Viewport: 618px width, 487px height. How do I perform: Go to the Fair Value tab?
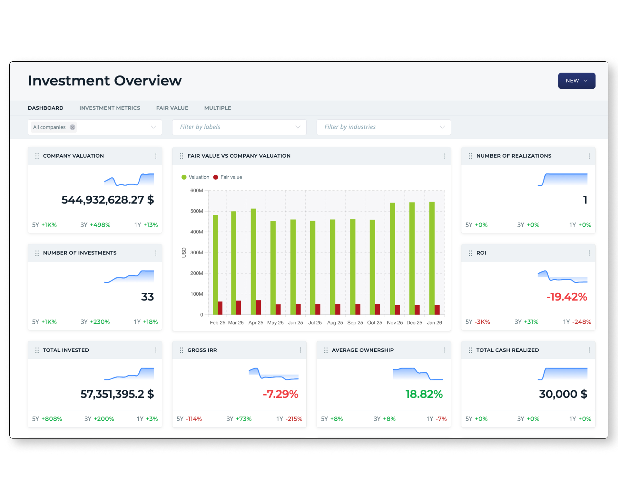[172, 108]
